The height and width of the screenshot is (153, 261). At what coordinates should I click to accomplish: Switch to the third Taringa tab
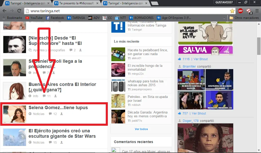pyautogui.click(x=125, y=3)
